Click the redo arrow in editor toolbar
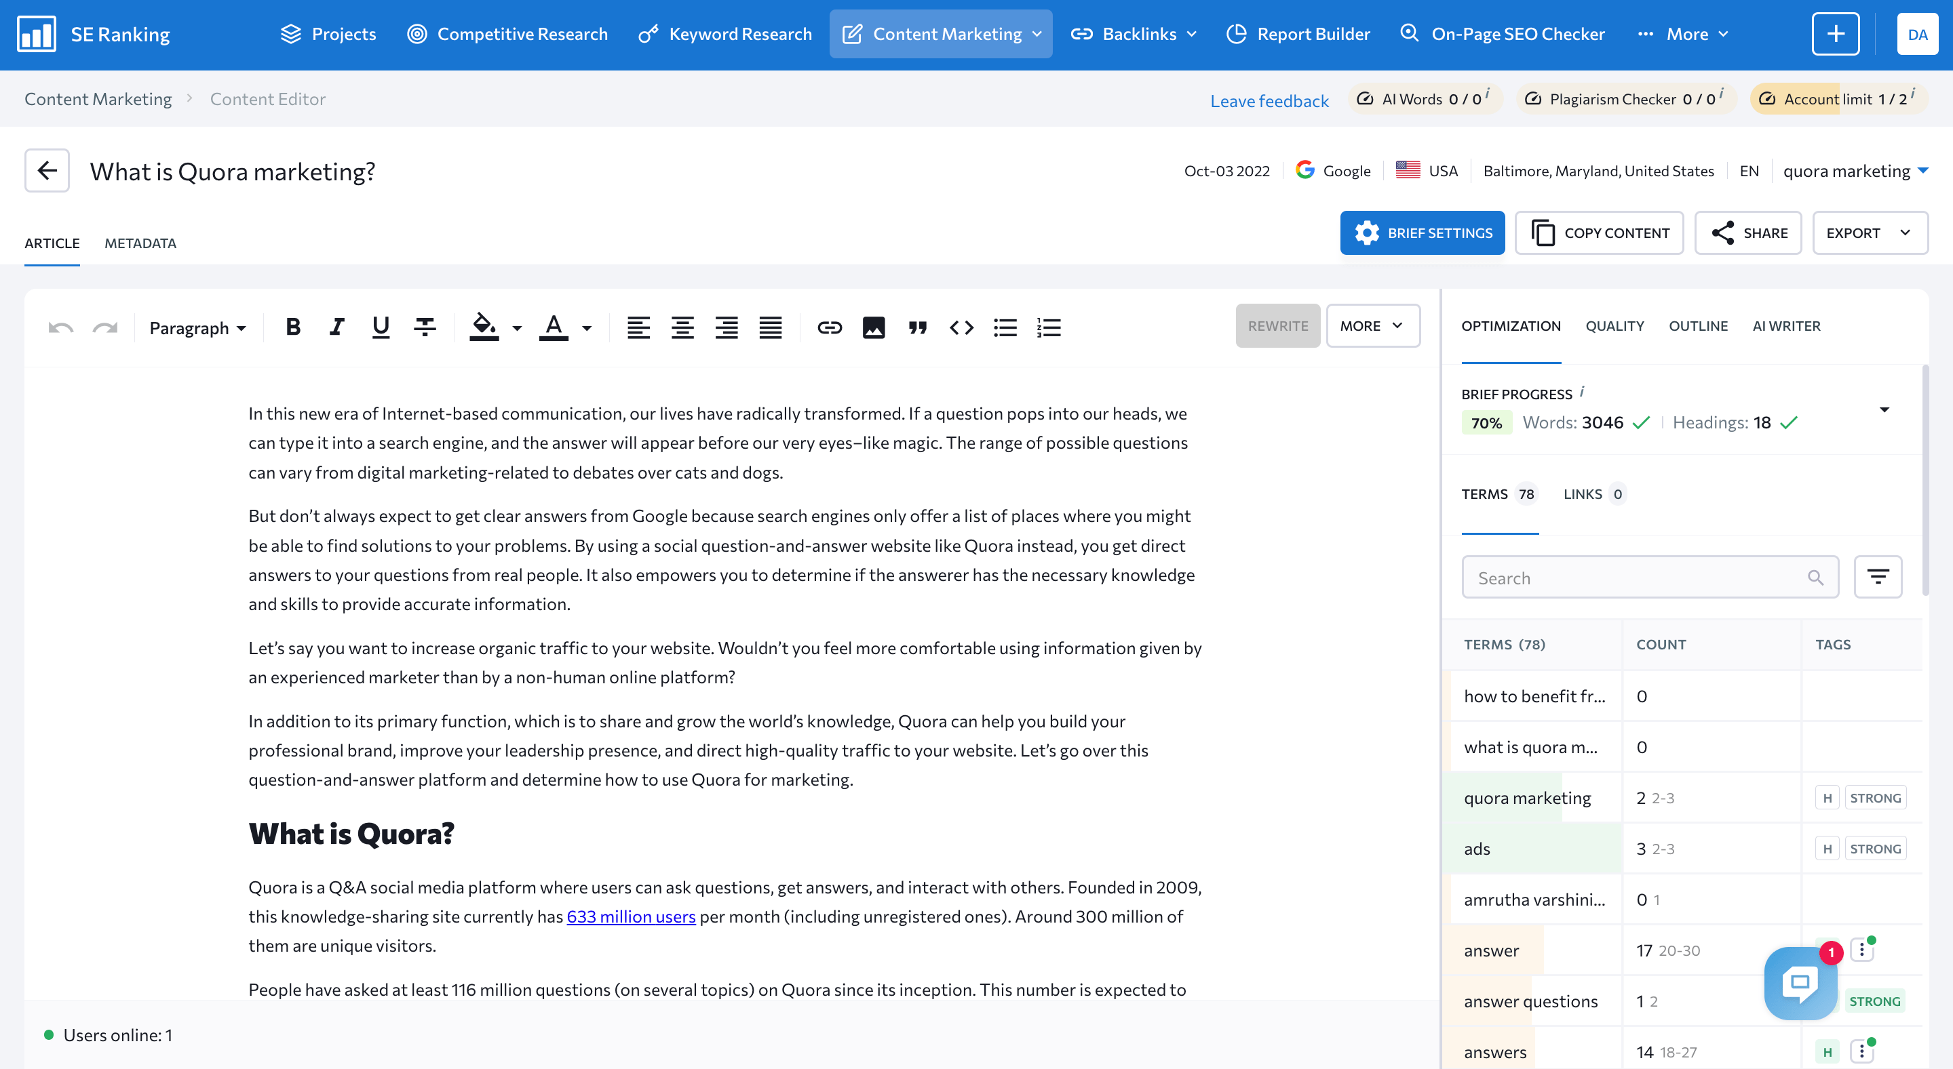This screenshot has height=1069, width=1953. 105,327
